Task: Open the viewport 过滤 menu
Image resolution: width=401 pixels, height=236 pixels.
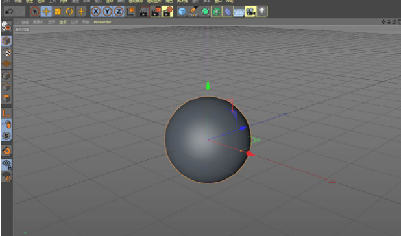Action: point(74,22)
